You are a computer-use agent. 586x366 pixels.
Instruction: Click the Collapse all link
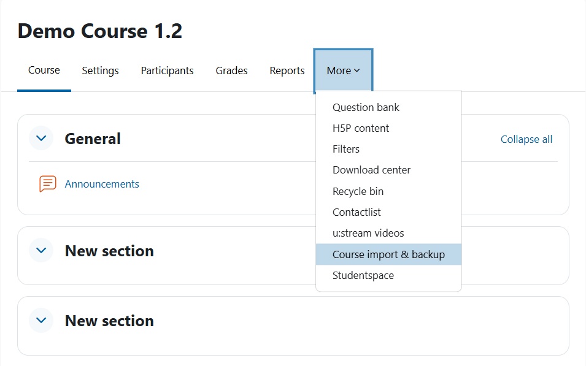(x=526, y=139)
